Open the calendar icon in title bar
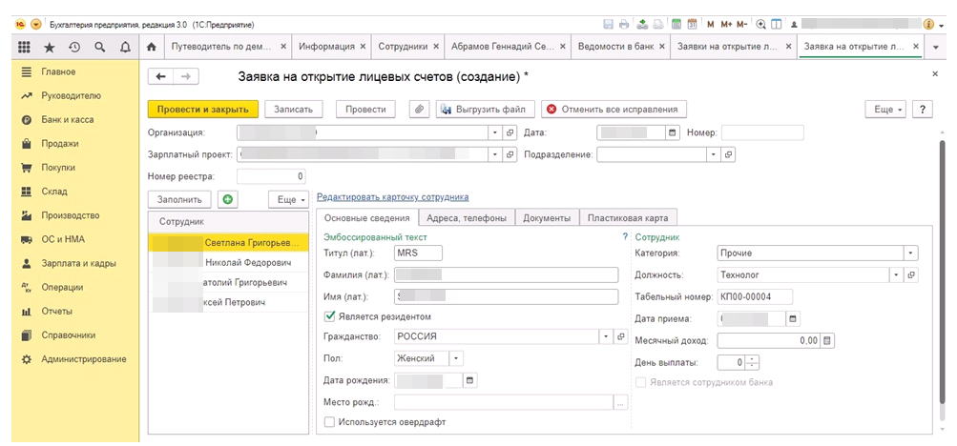Image resolution: width=957 pixels, height=446 pixels. point(692,25)
